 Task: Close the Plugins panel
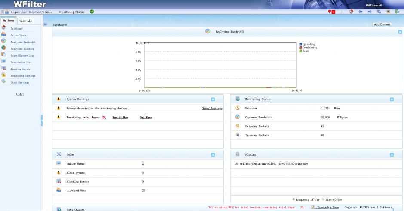tap(392, 155)
